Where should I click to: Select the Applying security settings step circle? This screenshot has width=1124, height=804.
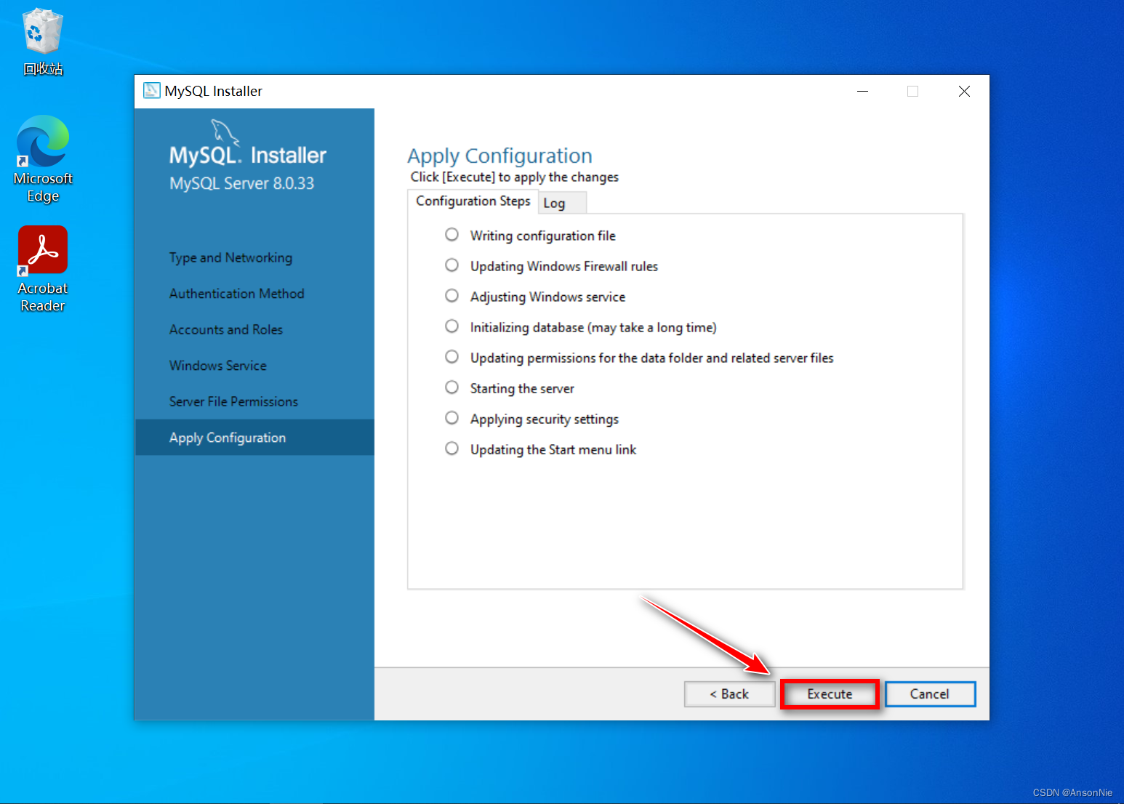pyautogui.click(x=451, y=418)
